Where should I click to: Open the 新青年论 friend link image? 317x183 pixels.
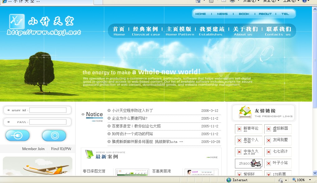pyautogui.click(x=248, y=129)
